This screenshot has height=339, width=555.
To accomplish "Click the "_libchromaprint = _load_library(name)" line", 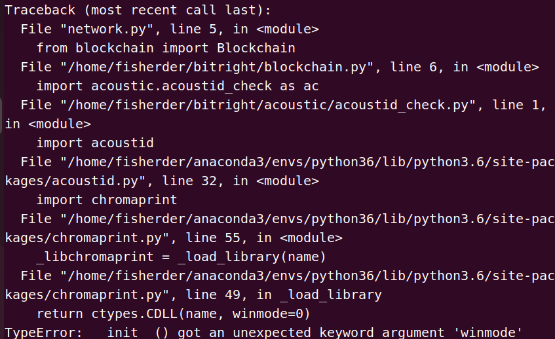I will [181, 257].
